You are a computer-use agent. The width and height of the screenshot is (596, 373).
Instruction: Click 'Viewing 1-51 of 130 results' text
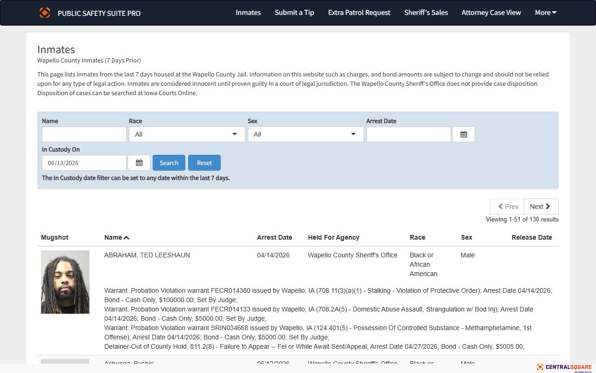522,219
